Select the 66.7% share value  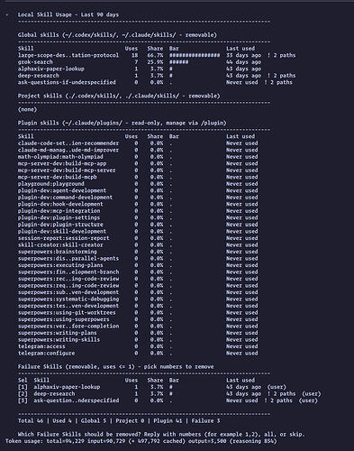155,55
